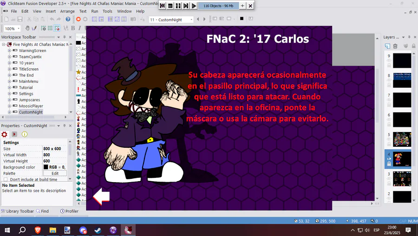Open the frame selector dropdown showing CustomNight
Viewport: 418px width, 236px height.
pyautogui.click(x=171, y=20)
